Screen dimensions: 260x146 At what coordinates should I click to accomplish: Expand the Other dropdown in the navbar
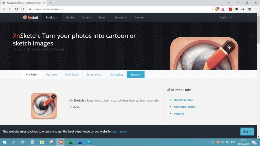tap(86, 17)
